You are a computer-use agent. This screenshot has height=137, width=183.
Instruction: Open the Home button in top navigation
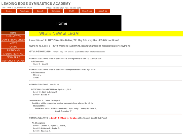(x=9, y=11)
